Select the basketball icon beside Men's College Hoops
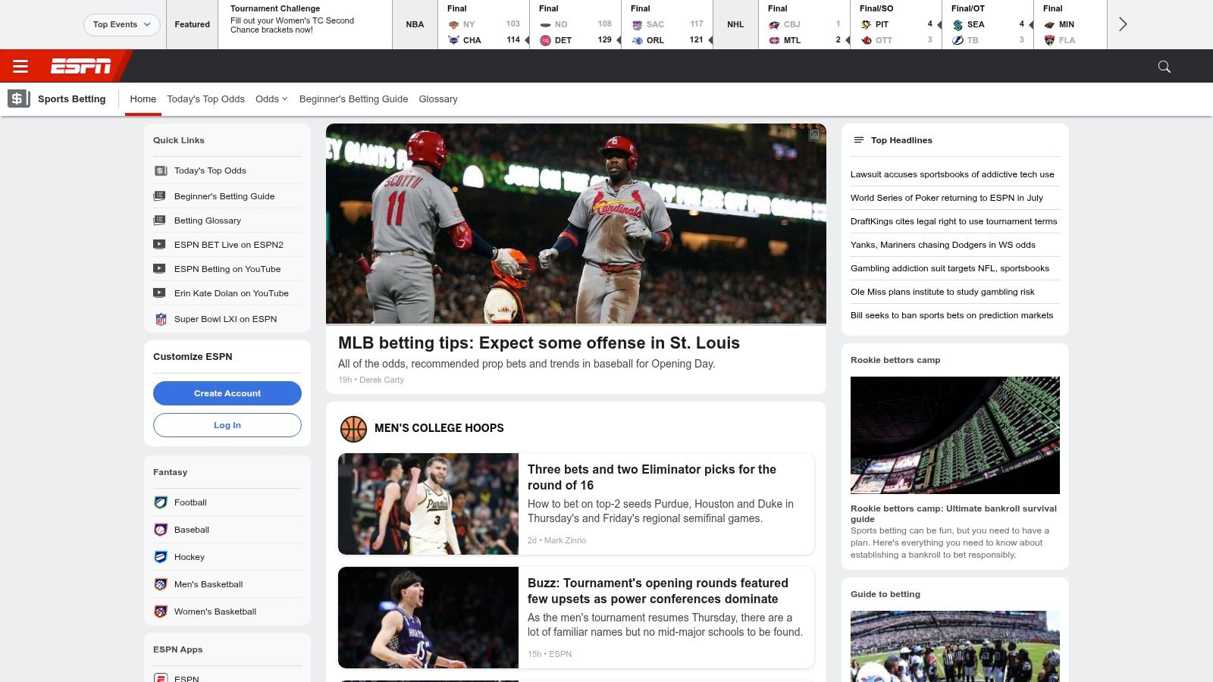This screenshot has height=682, width=1213. 353,429
